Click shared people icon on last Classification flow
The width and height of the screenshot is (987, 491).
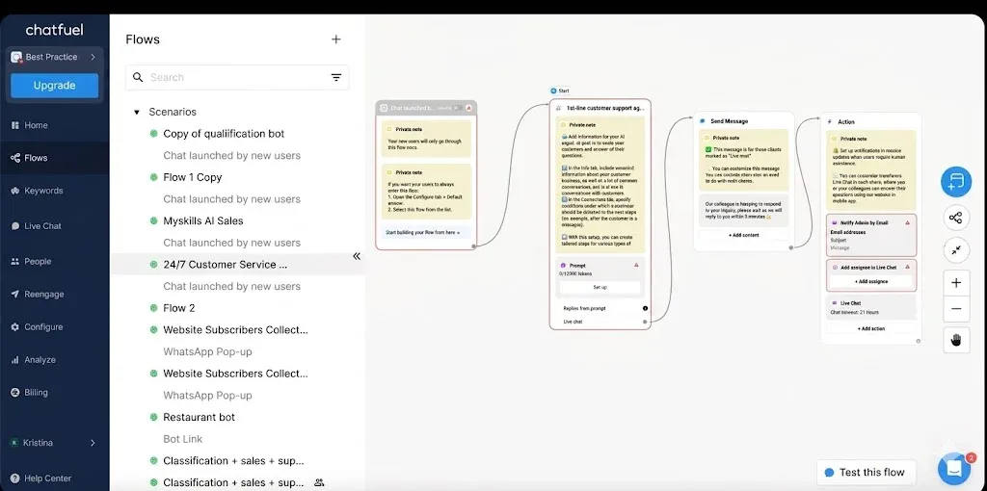coord(319,482)
